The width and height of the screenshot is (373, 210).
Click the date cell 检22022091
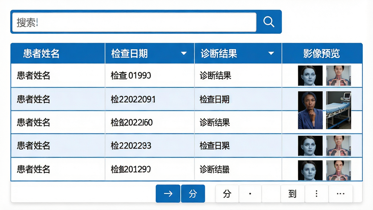pyautogui.click(x=150, y=99)
